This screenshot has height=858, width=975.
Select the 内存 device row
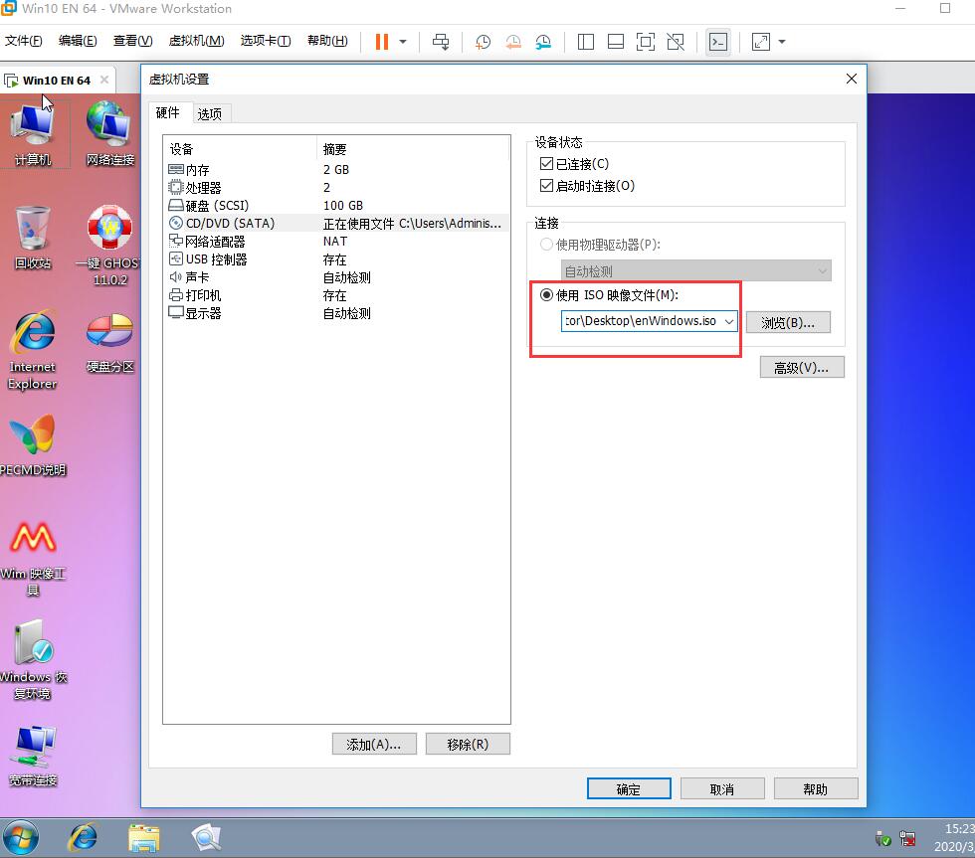336,170
